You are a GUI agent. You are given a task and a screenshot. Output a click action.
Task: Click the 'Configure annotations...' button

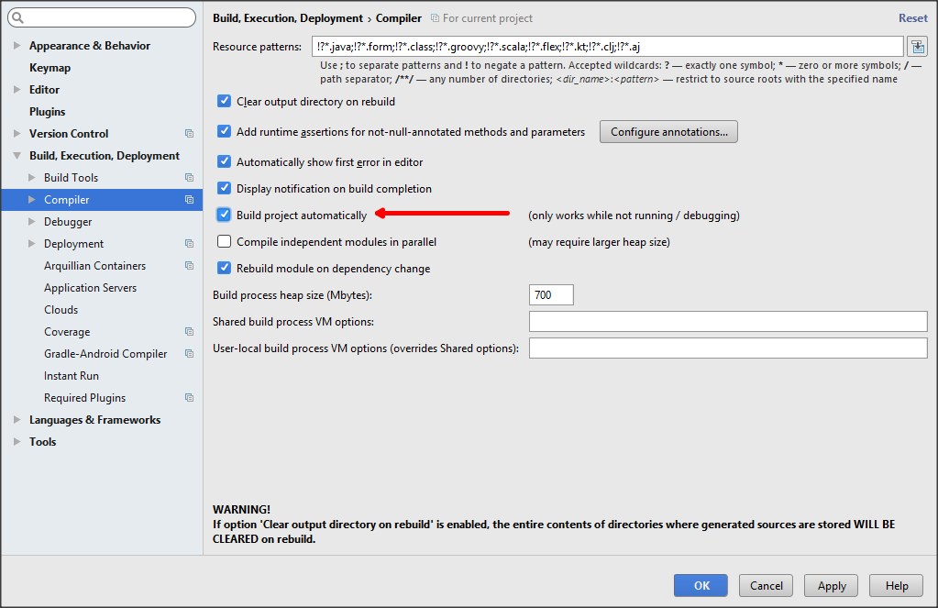[668, 131]
